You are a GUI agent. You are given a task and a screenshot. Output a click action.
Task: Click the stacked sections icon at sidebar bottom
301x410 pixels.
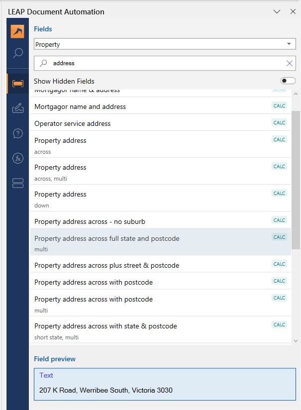(17, 183)
